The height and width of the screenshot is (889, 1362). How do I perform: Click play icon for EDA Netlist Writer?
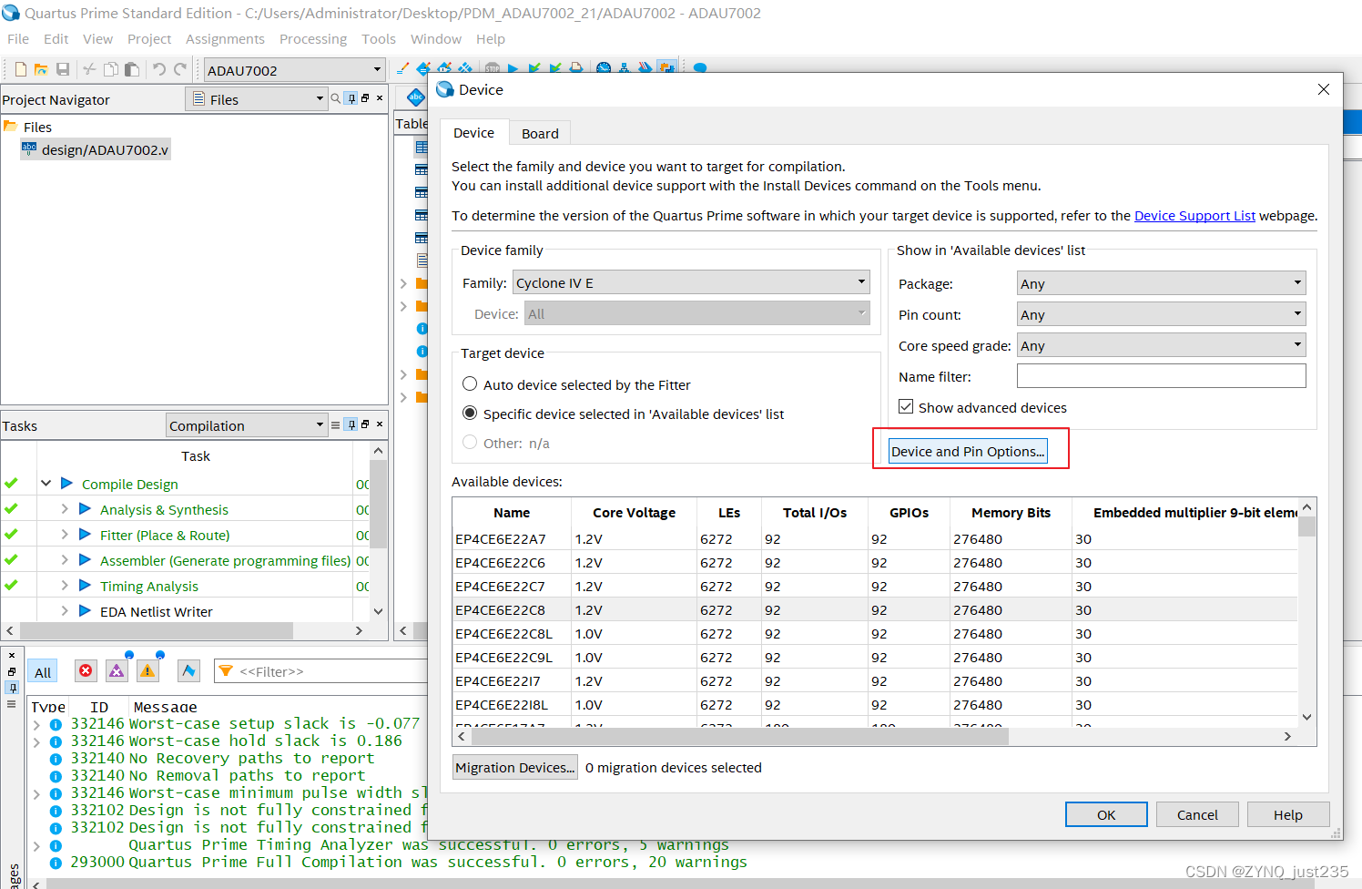tap(85, 610)
